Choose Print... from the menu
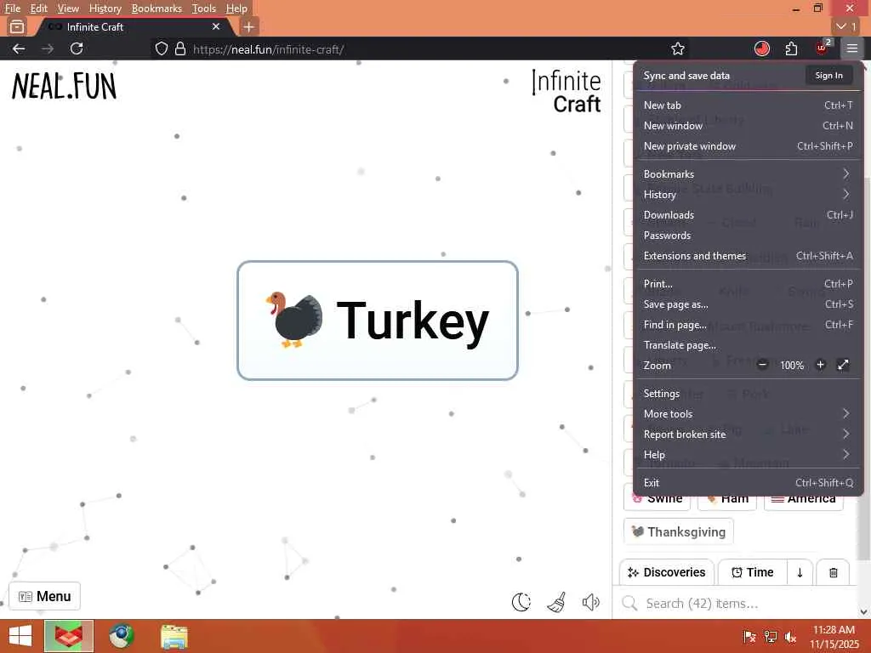Viewport: 871px width, 653px height. coord(749,284)
